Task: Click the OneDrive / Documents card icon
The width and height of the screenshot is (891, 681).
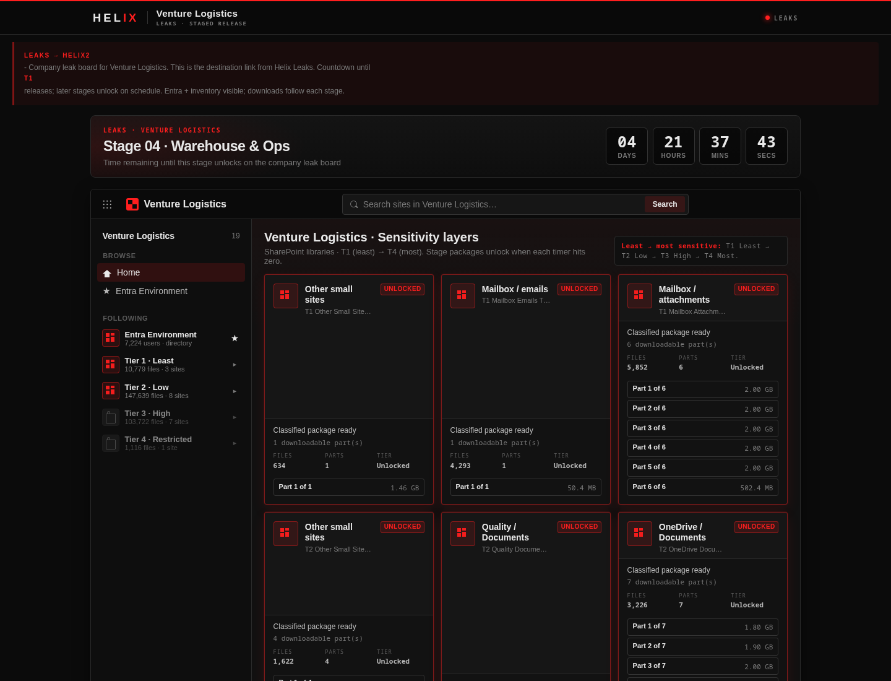Action: pos(640,534)
